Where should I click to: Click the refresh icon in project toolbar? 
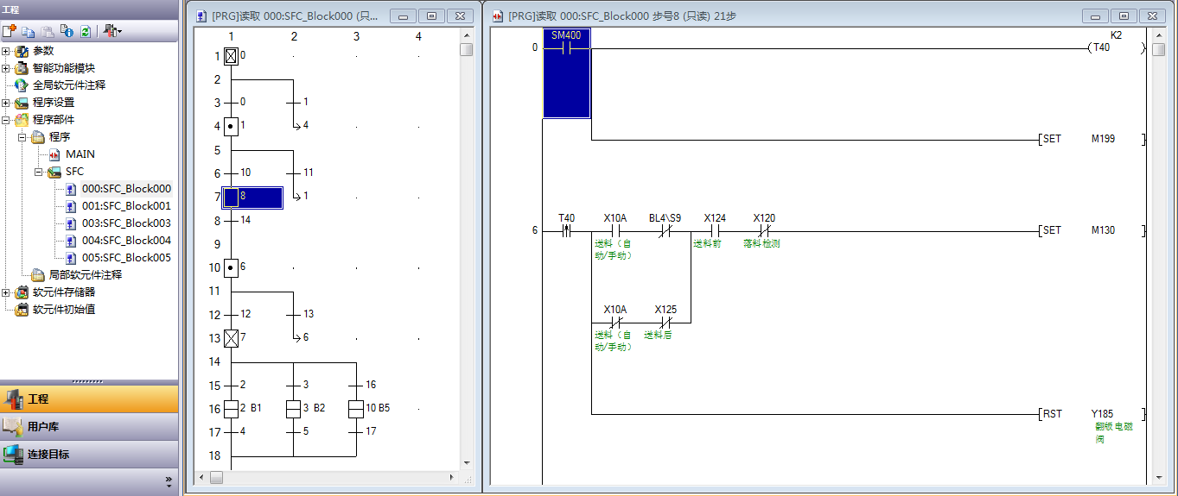pos(85,31)
